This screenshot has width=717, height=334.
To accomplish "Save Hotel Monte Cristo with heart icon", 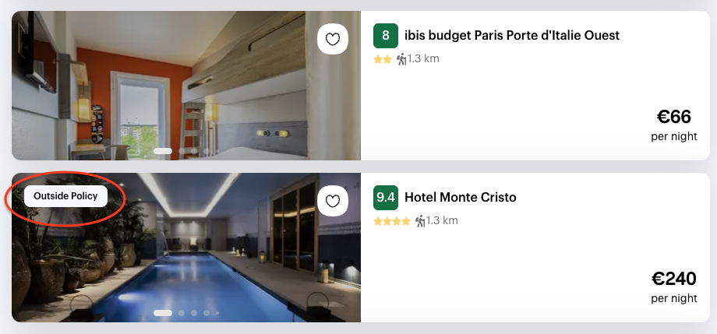I will (x=333, y=201).
